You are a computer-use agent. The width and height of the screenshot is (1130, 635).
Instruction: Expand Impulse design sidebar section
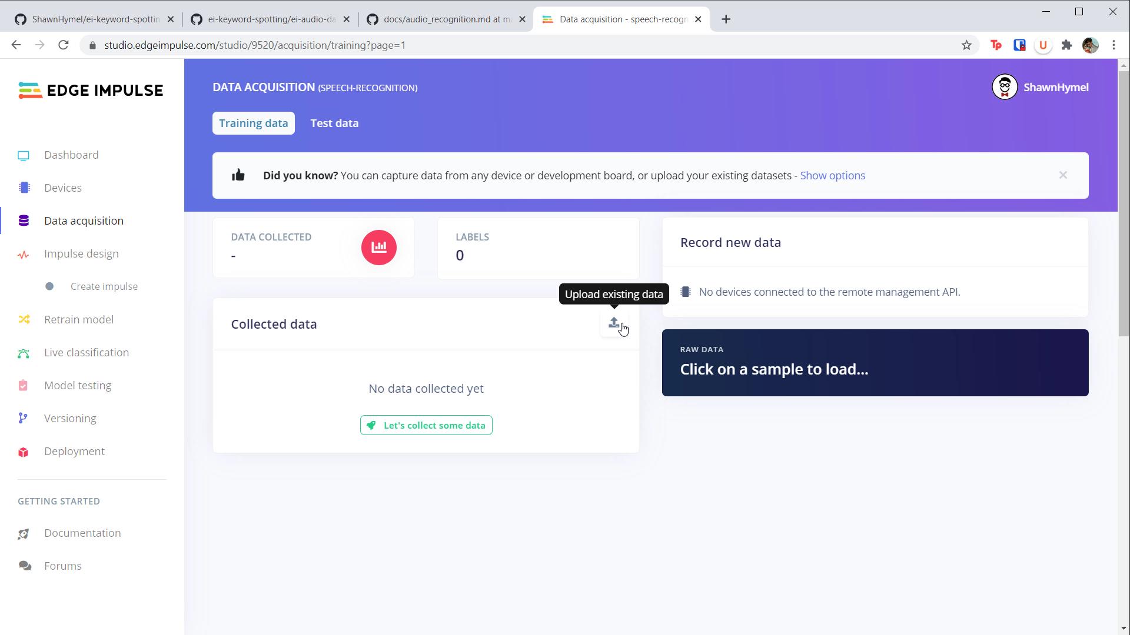point(81,254)
